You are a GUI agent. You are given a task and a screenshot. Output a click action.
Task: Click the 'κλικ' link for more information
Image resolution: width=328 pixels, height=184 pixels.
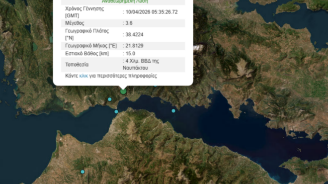click(x=83, y=76)
